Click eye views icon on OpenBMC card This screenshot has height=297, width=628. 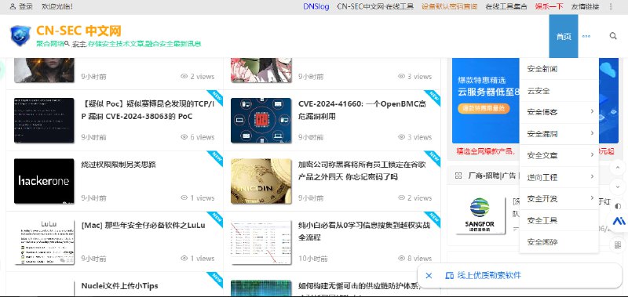coord(401,137)
